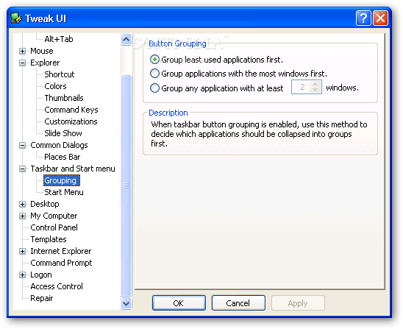Click the tree scrollbar down arrow

(x=126, y=303)
